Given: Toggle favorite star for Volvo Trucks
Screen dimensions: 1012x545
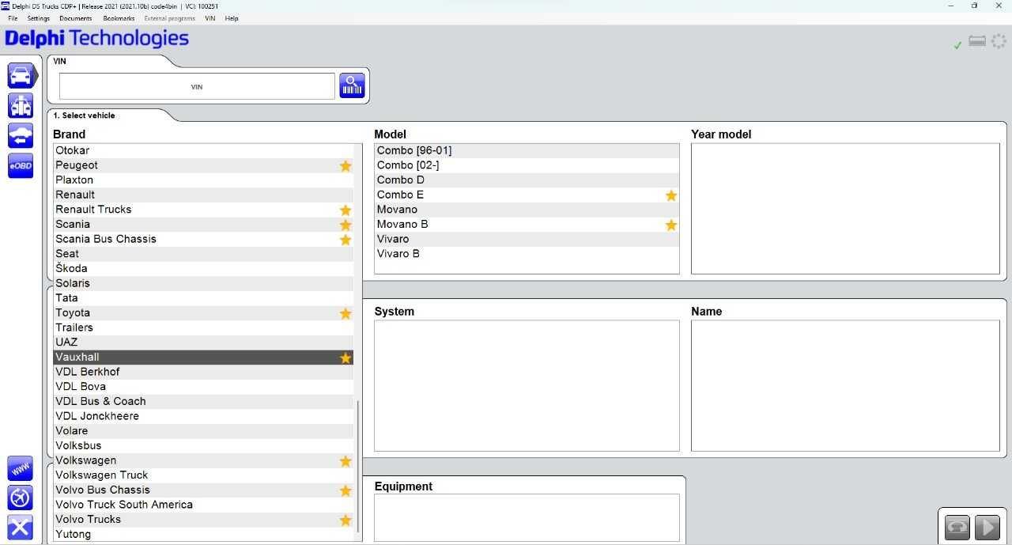Looking at the screenshot, I should (x=346, y=520).
